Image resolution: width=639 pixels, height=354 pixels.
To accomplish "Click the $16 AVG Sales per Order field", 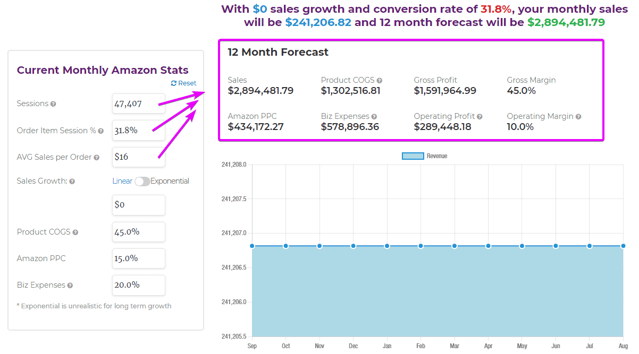I will (x=138, y=157).
